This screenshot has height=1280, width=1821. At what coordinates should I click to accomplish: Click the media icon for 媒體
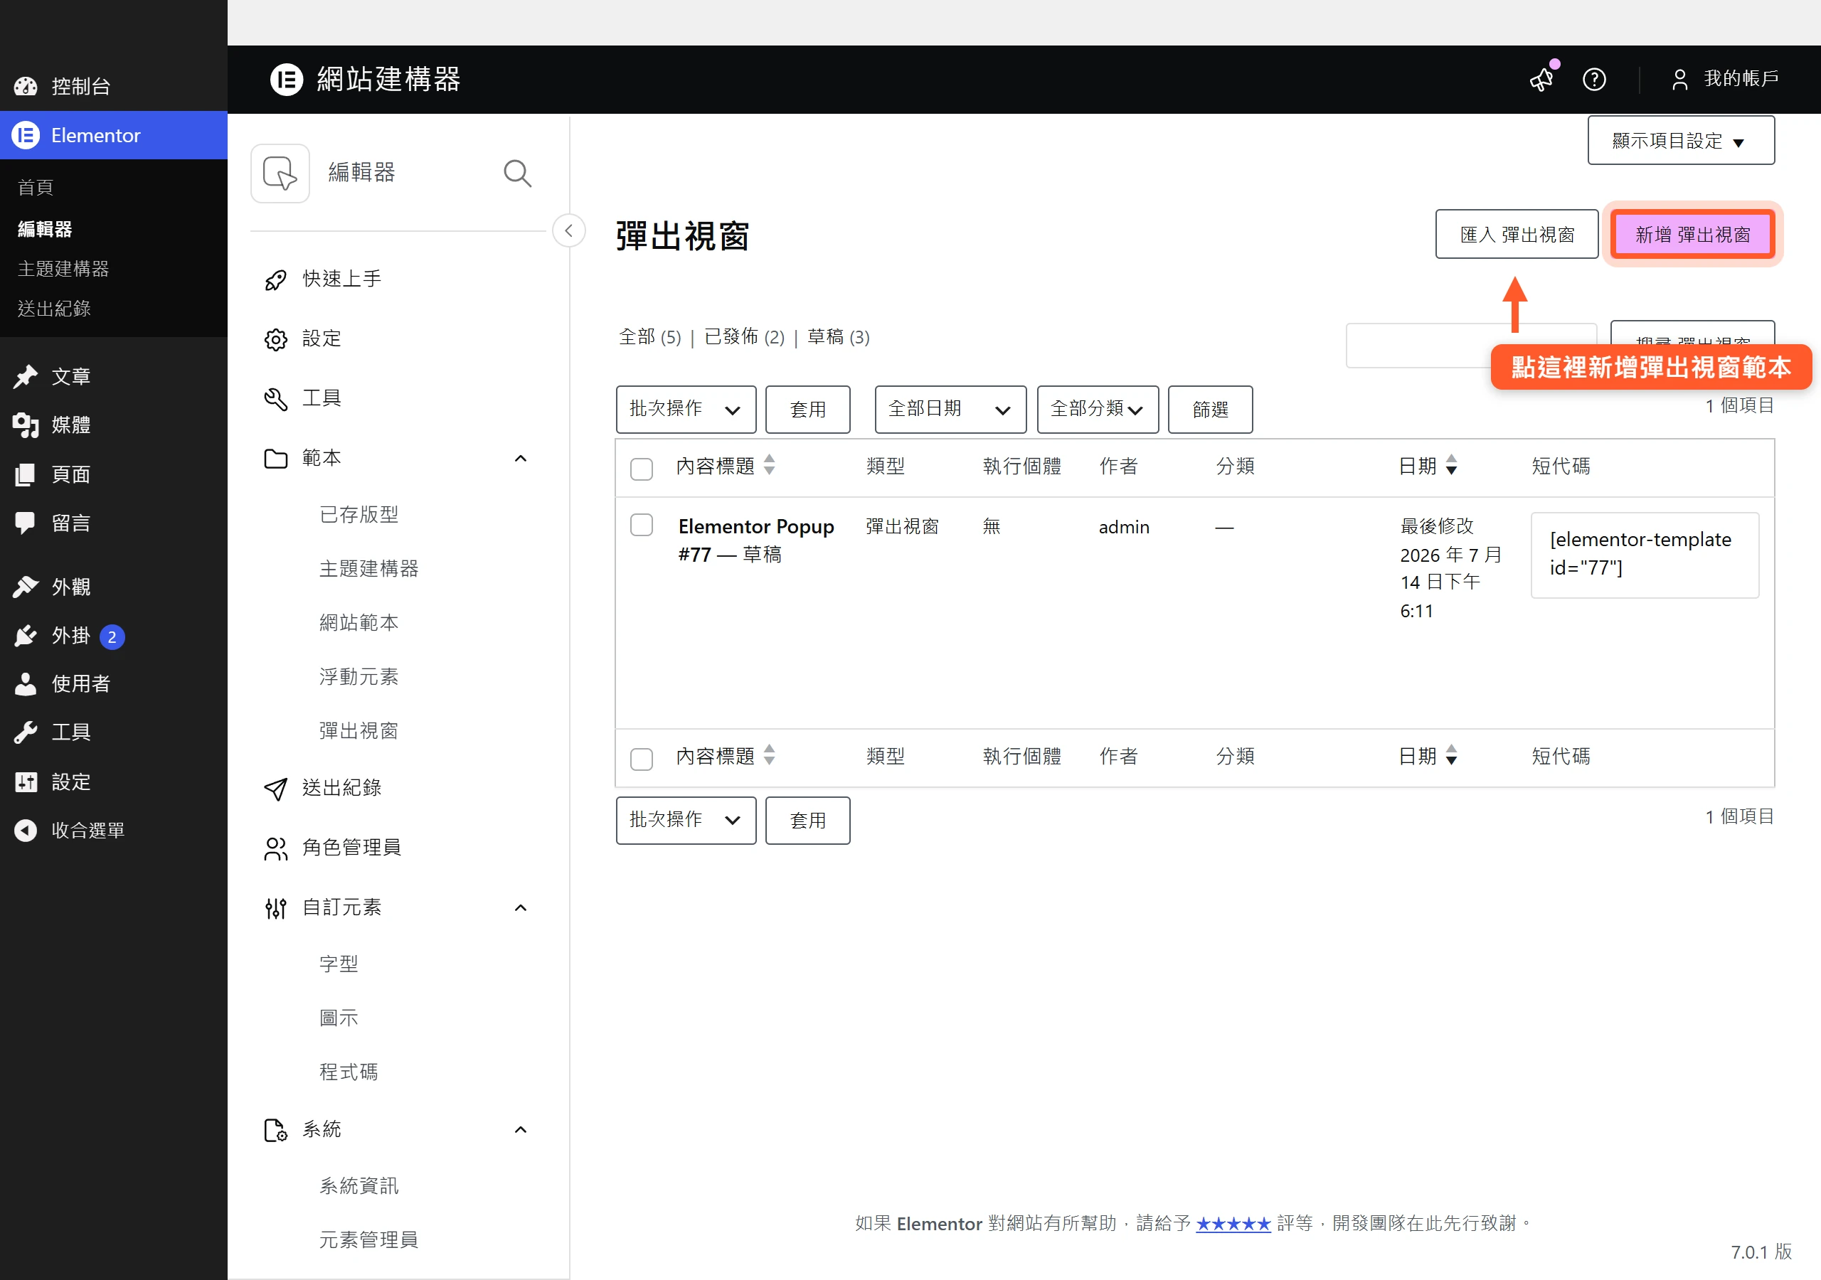coord(26,425)
